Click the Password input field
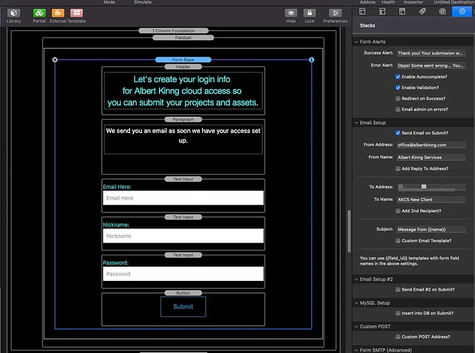The height and width of the screenshot is (353, 475). click(183, 274)
